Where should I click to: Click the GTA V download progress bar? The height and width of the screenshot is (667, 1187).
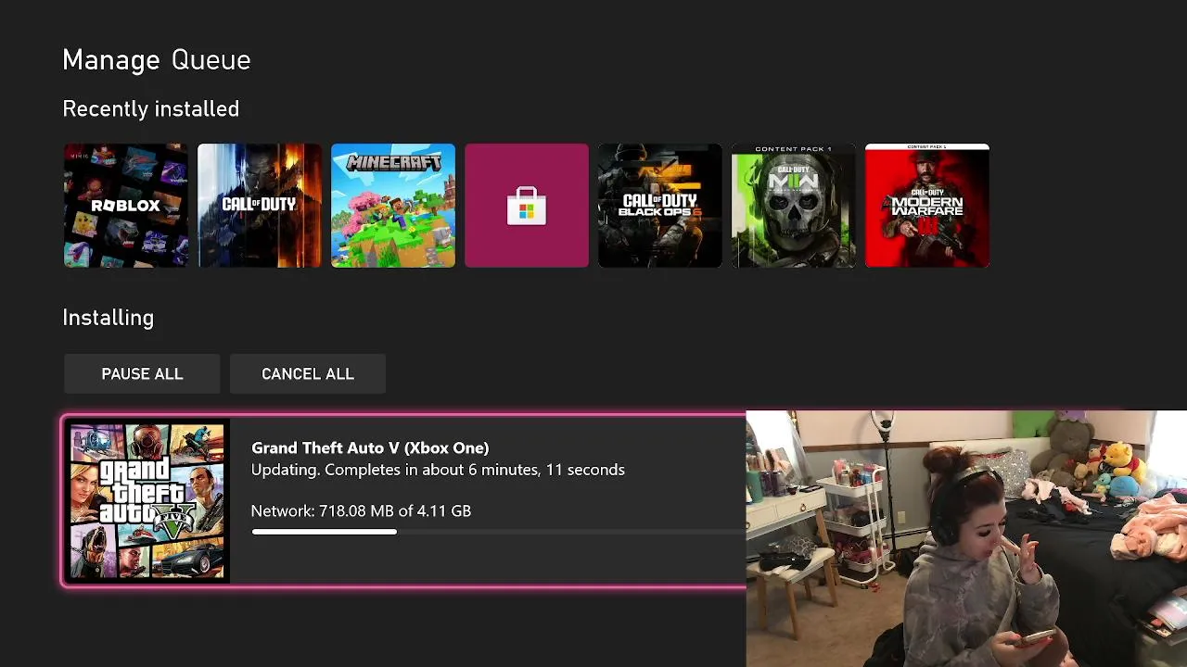(498, 532)
